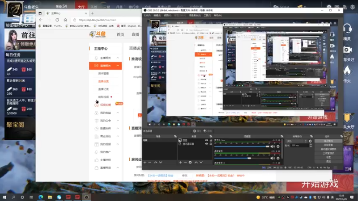Screen dimensions: 358x201
Task: Open 桌面音频 audio settings gear
Action: coord(278,158)
